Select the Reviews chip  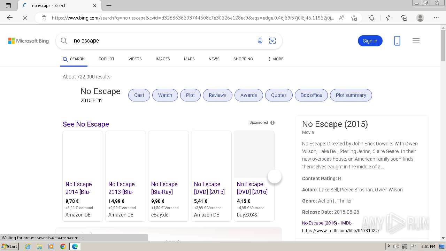(217, 95)
